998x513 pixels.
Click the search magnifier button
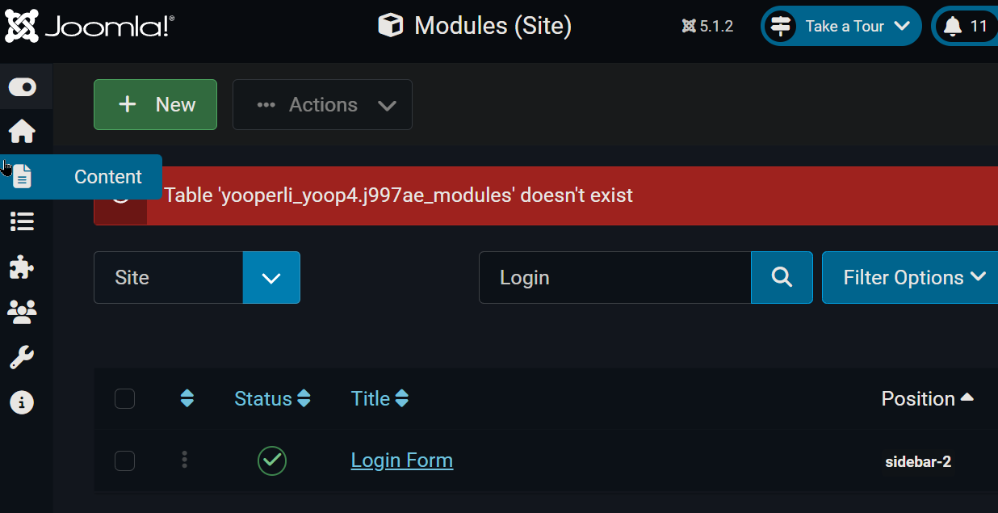782,278
